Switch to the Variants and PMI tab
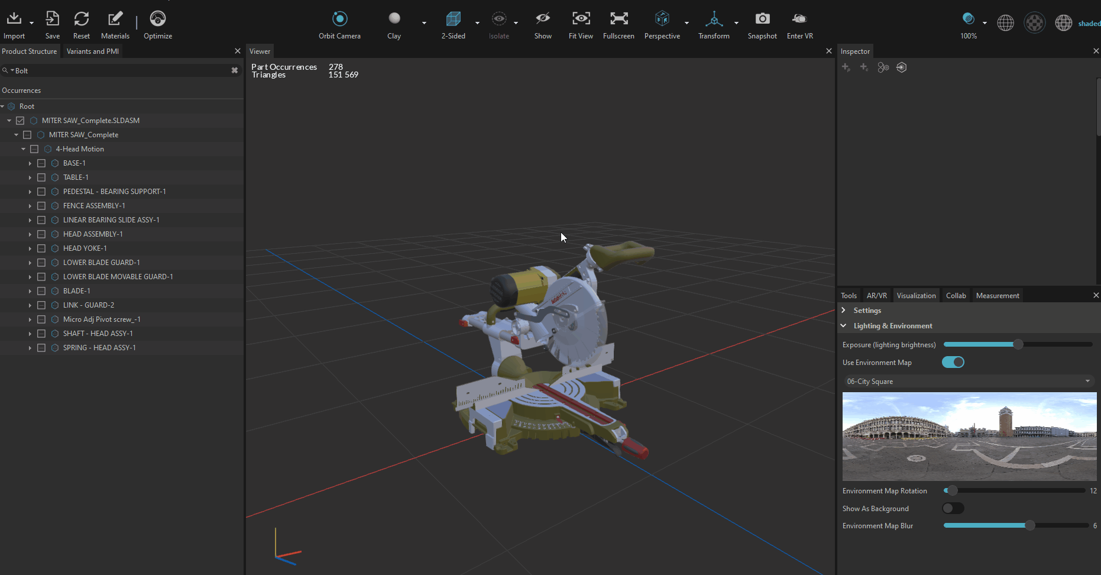The width and height of the screenshot is (1101, 575). tap(93, 51)
